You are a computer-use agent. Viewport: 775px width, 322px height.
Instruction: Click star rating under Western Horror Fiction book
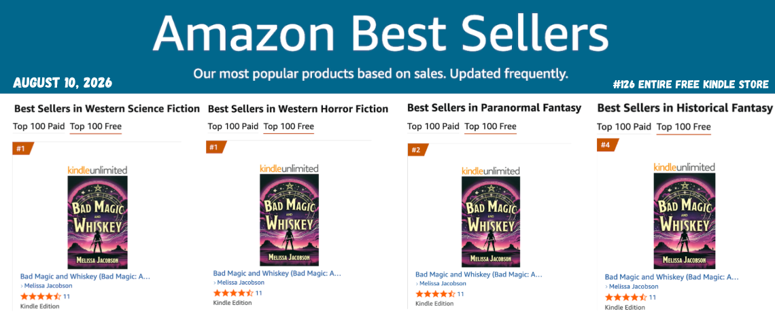(233, 293)
